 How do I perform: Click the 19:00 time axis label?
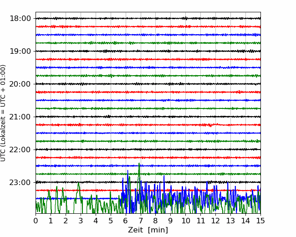point(20,51)
